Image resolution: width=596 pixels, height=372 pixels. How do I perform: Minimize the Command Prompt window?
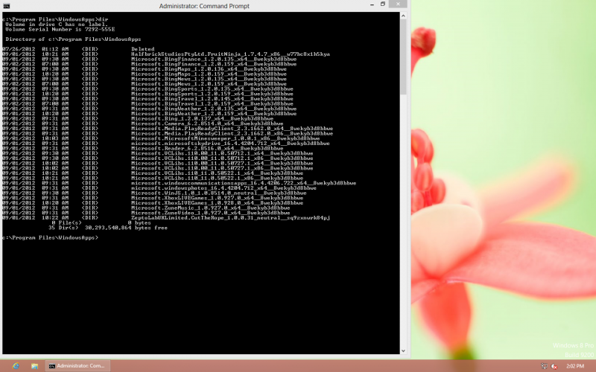(x=372, y=4)
